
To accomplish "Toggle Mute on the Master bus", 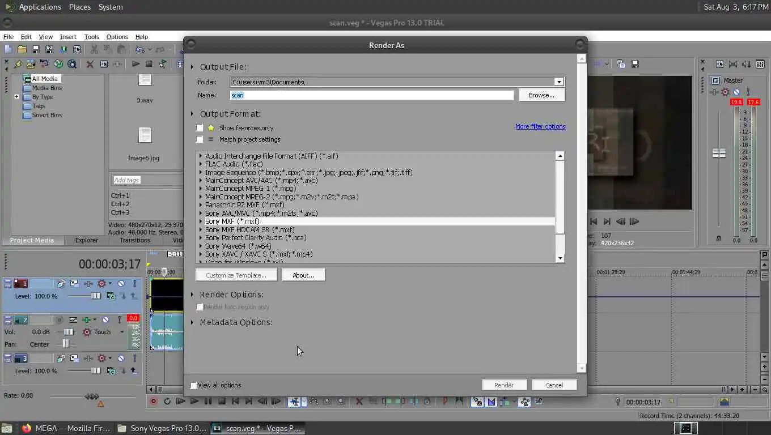I will pos(736,92).
